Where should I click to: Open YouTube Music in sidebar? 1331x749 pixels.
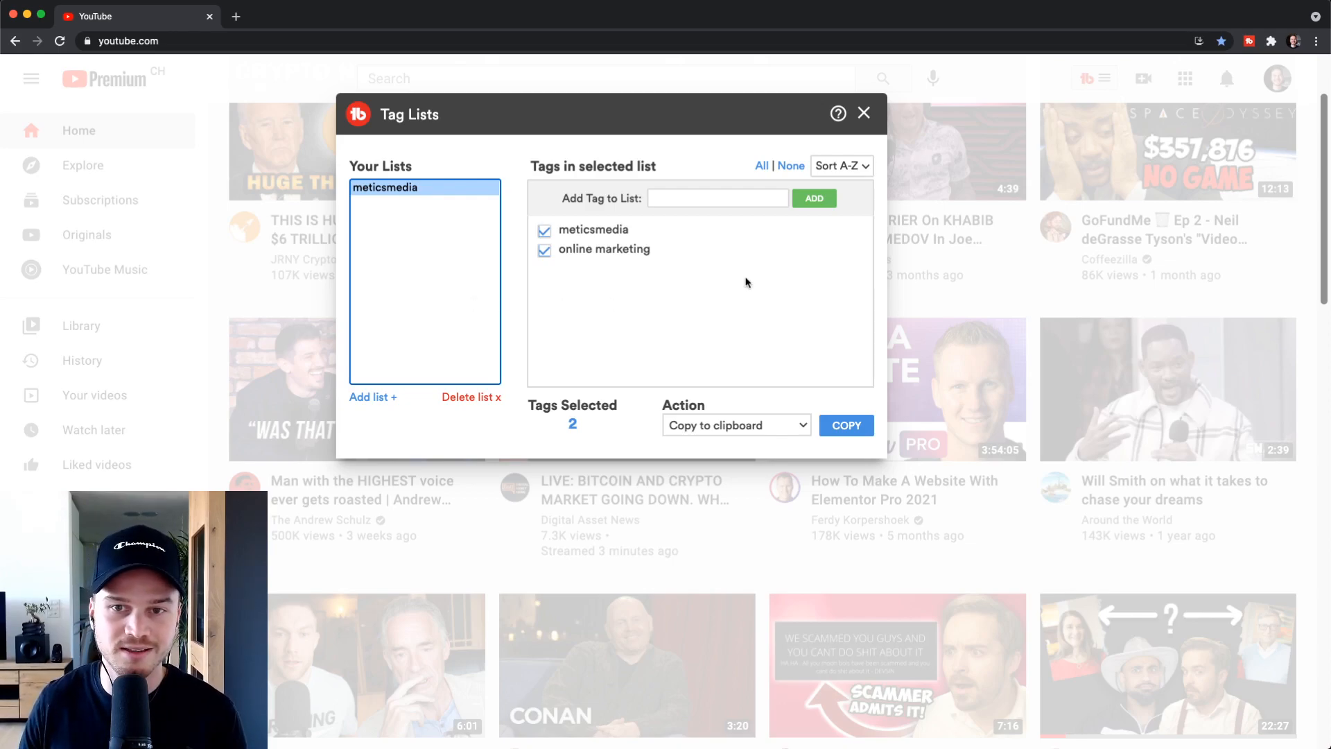97,270
